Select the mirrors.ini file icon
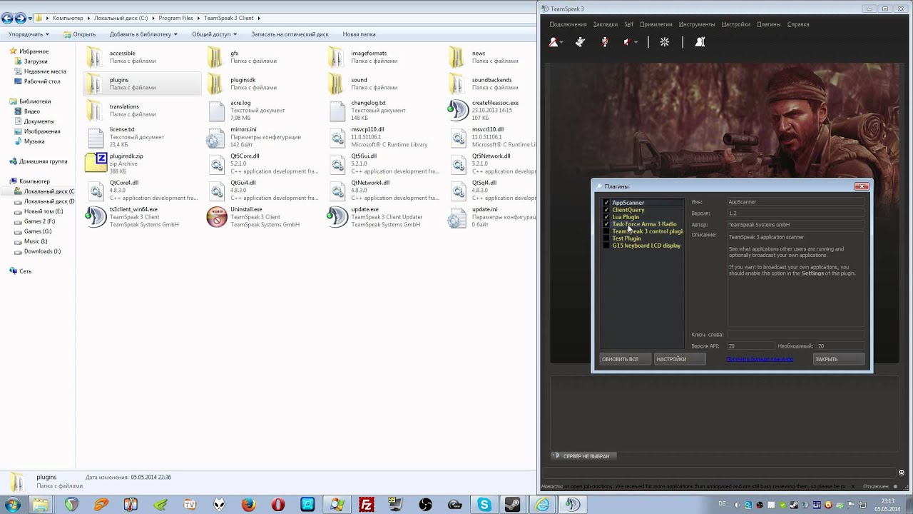913x514 pixels. click(x=217, y=137)
